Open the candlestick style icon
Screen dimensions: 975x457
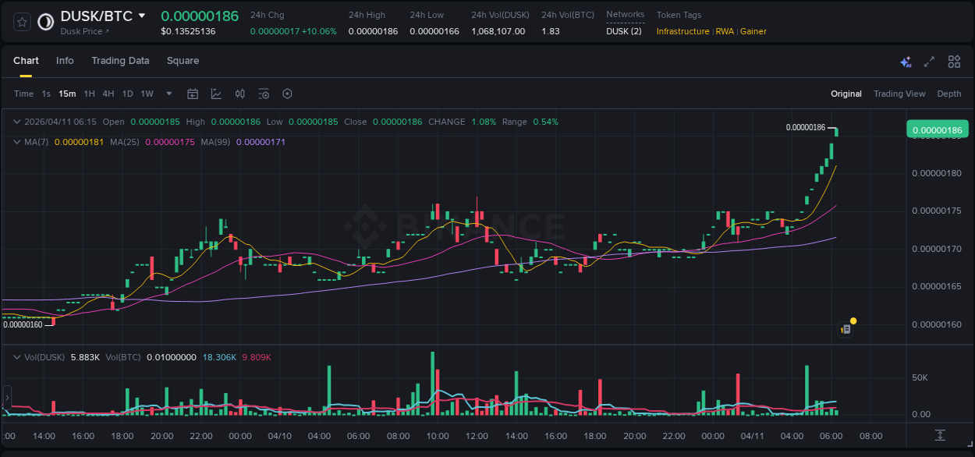pos(239,93)
